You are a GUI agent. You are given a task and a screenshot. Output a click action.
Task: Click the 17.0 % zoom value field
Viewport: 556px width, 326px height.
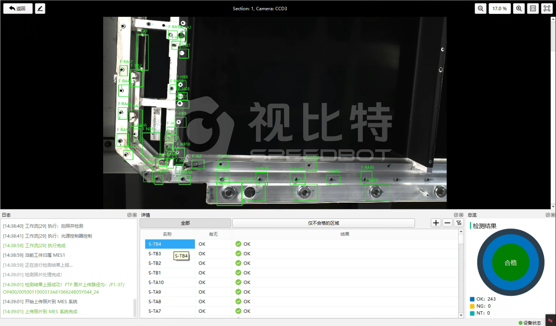click(499, 8)
